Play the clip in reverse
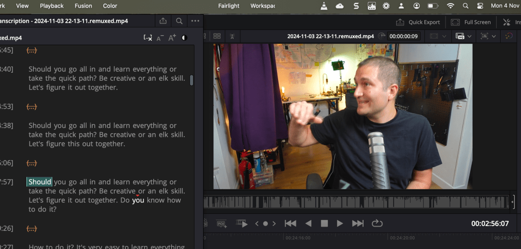 (x=308, y=224)
